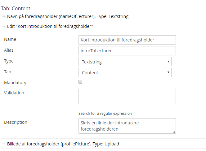206x151 pixels.
Task: Click the Description field label
Action: [x=16, y=122]
